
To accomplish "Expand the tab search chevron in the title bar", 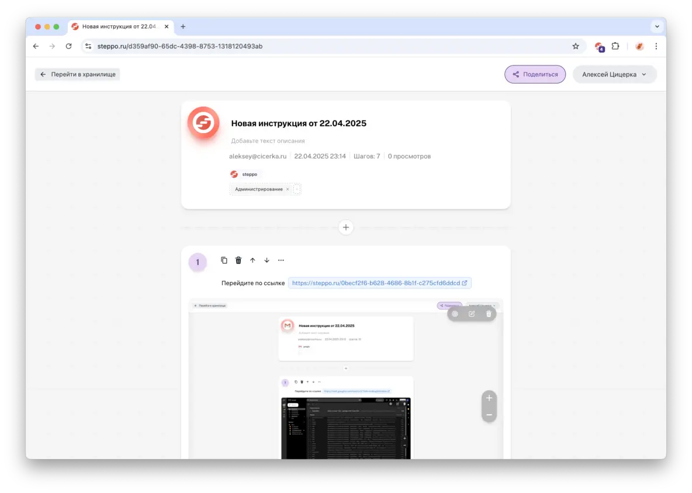I will click(656, 26).
